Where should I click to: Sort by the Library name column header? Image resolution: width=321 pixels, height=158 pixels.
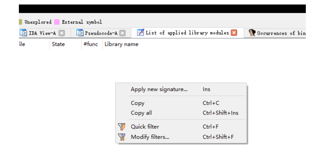(121, 44)
